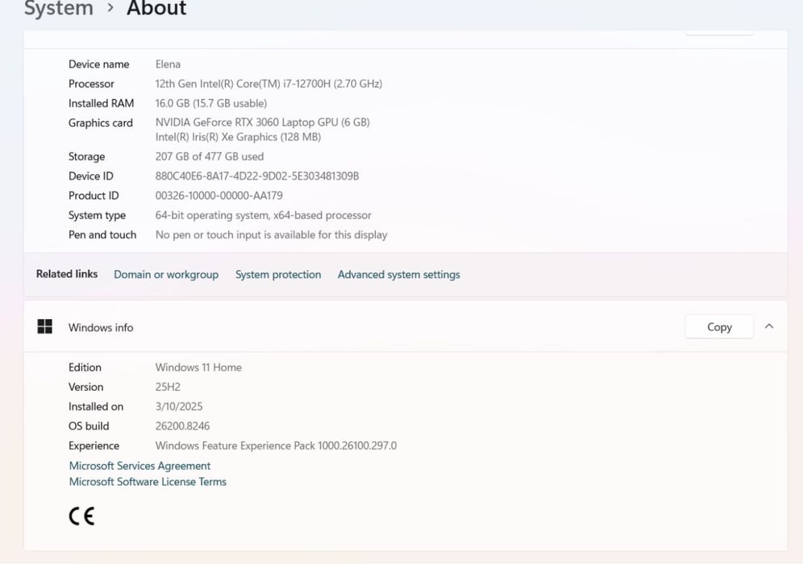Click the About breadcrumb title
This screenshot has width=803, height=564.
[x=156, y=9]
